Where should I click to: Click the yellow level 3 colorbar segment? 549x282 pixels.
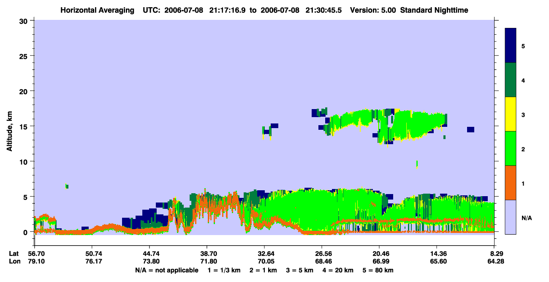511,114
